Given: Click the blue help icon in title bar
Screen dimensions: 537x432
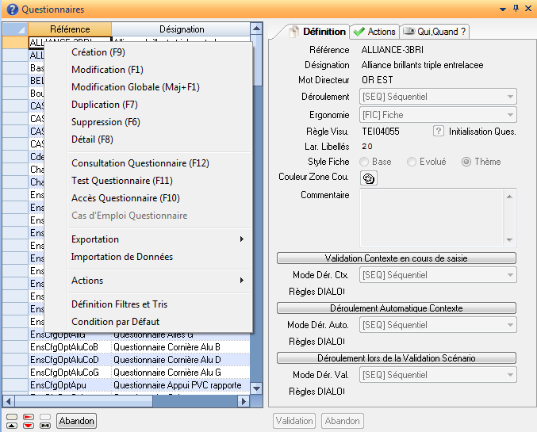Looking at the screenshot, I should 11,9.
